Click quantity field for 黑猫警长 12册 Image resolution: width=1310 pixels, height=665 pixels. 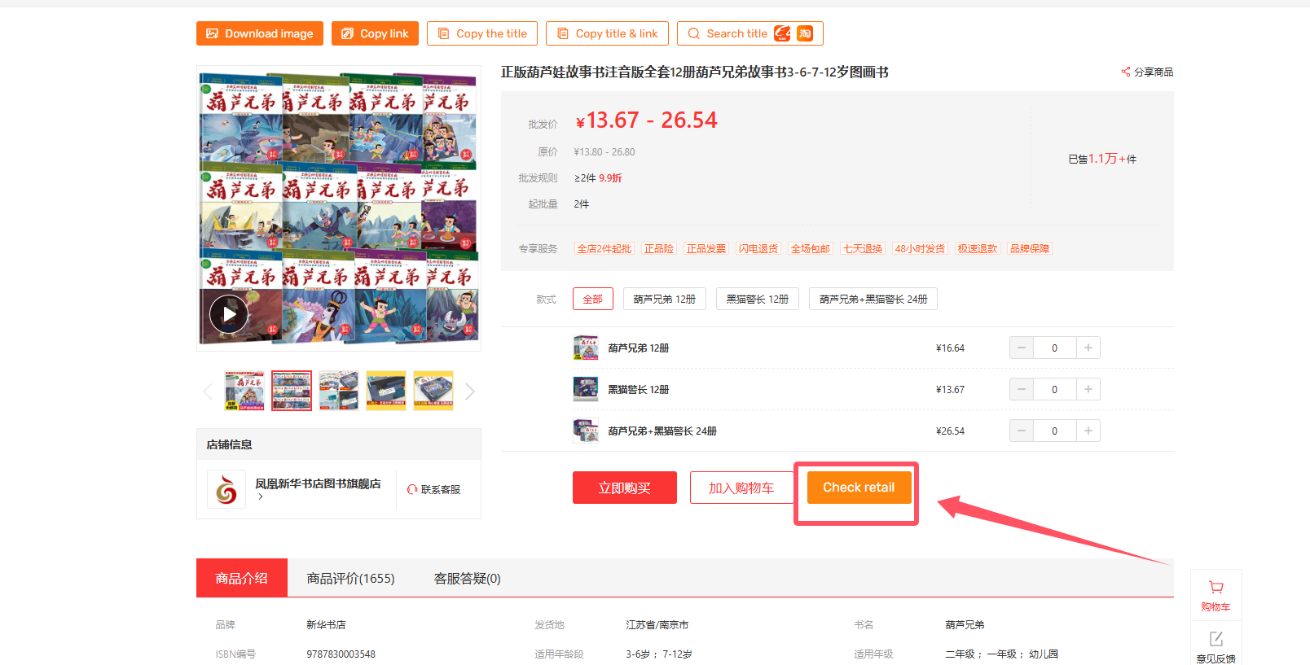(x=1055, y=389)
